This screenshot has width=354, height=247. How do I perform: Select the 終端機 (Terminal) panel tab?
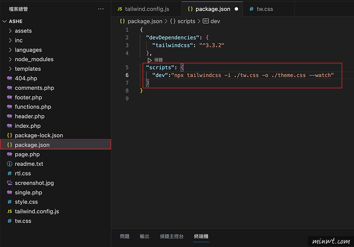(201, 237)
